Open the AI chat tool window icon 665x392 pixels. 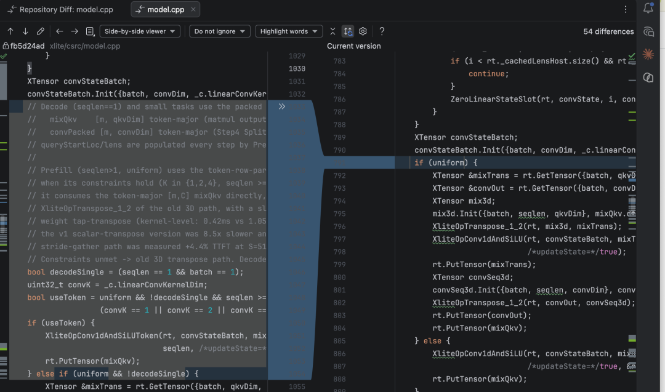[648, 32]
